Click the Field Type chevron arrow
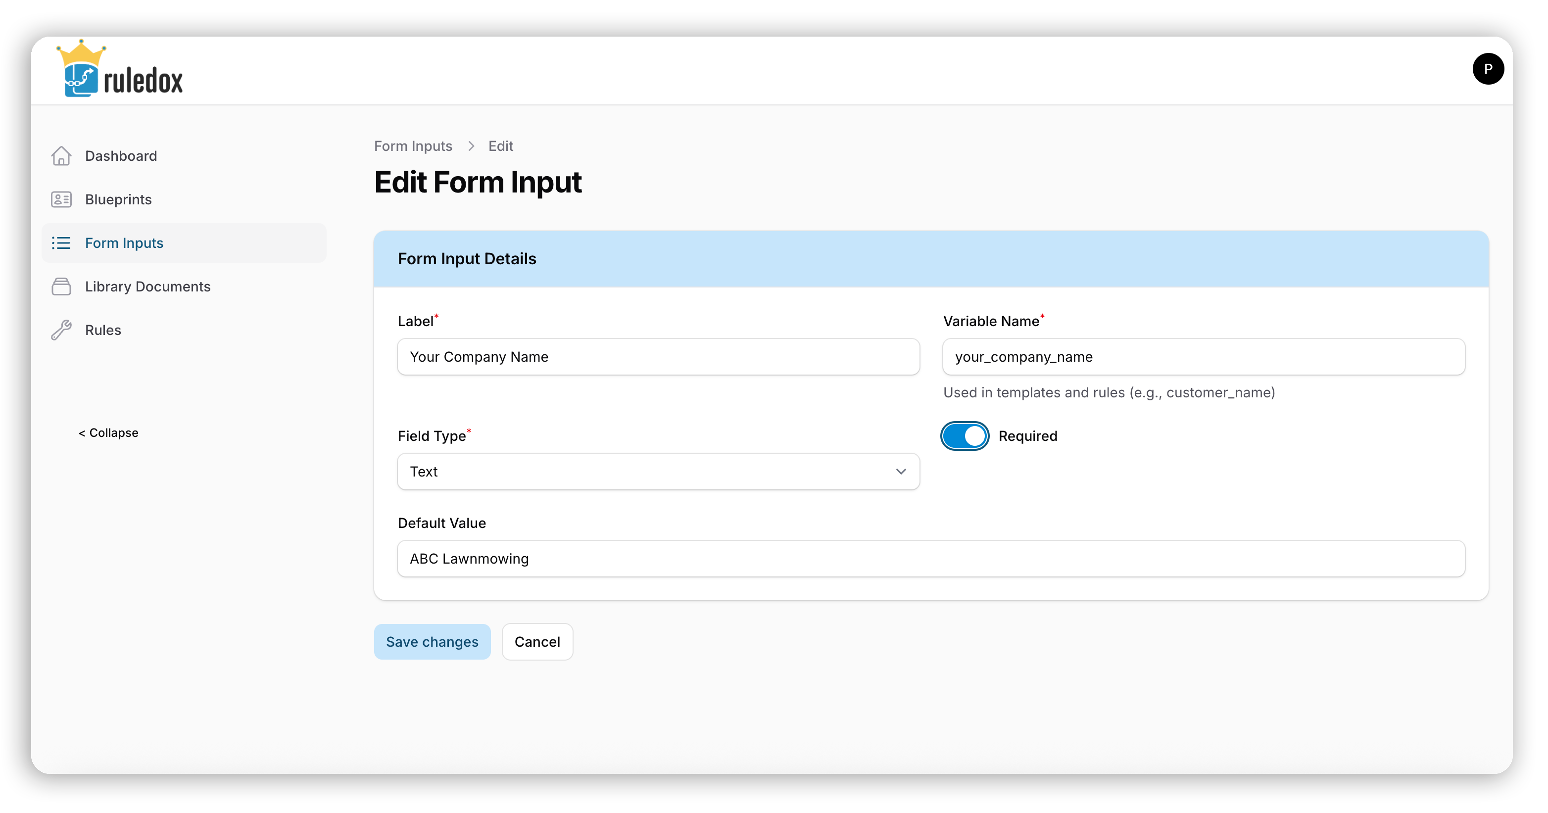1548x813 pixels. coord(900,472)
